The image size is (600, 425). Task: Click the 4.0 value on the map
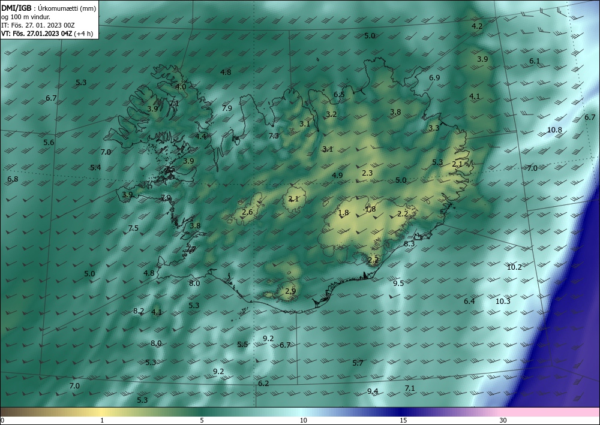click(181, 87)
